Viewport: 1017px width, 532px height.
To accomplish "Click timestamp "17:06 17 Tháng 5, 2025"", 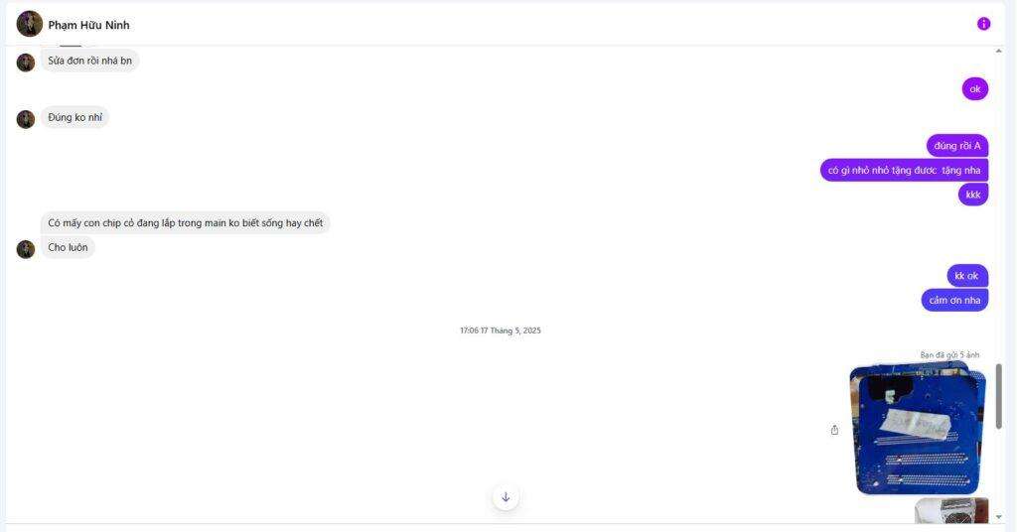I will pyautogui.click(x=501, y=331).
